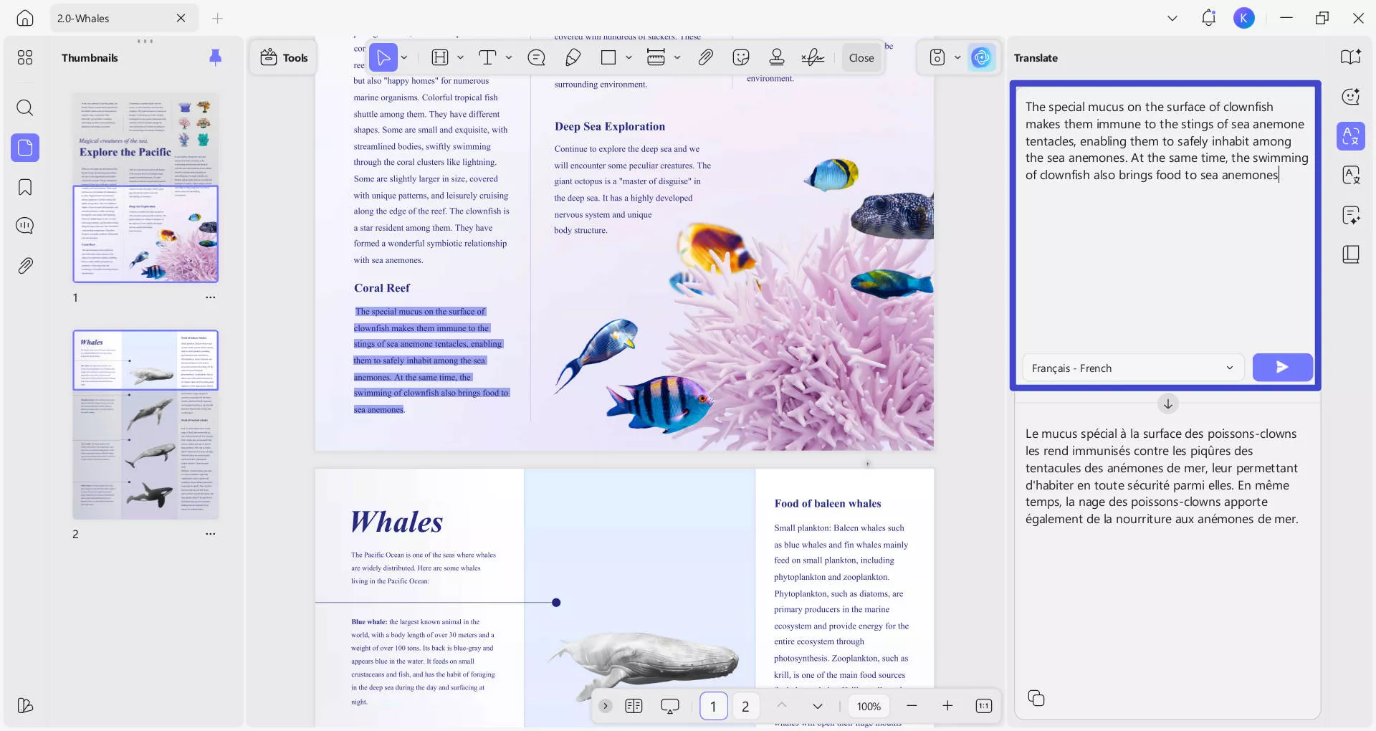1376x731 pixels.
Task: Open the Tools menu
Action: [284, 57]
